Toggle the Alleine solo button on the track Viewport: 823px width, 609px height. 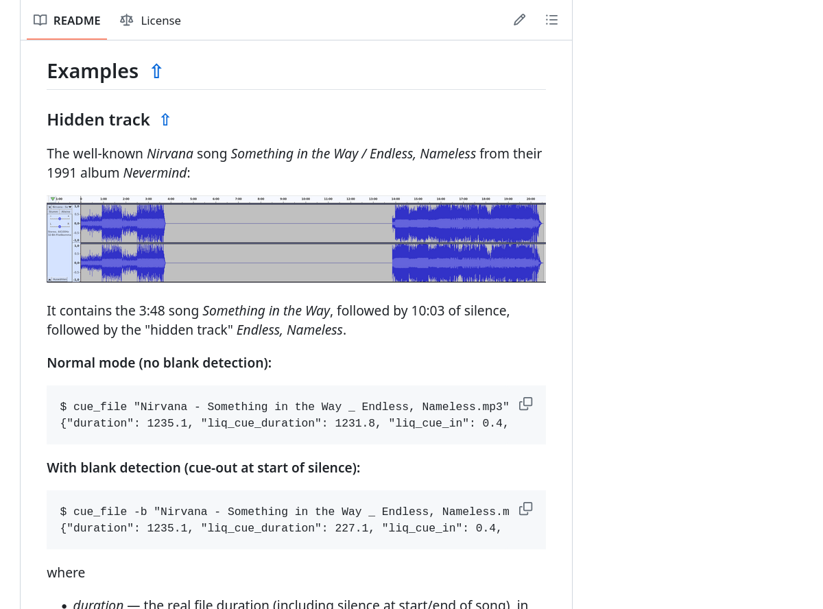click(66, 212)
